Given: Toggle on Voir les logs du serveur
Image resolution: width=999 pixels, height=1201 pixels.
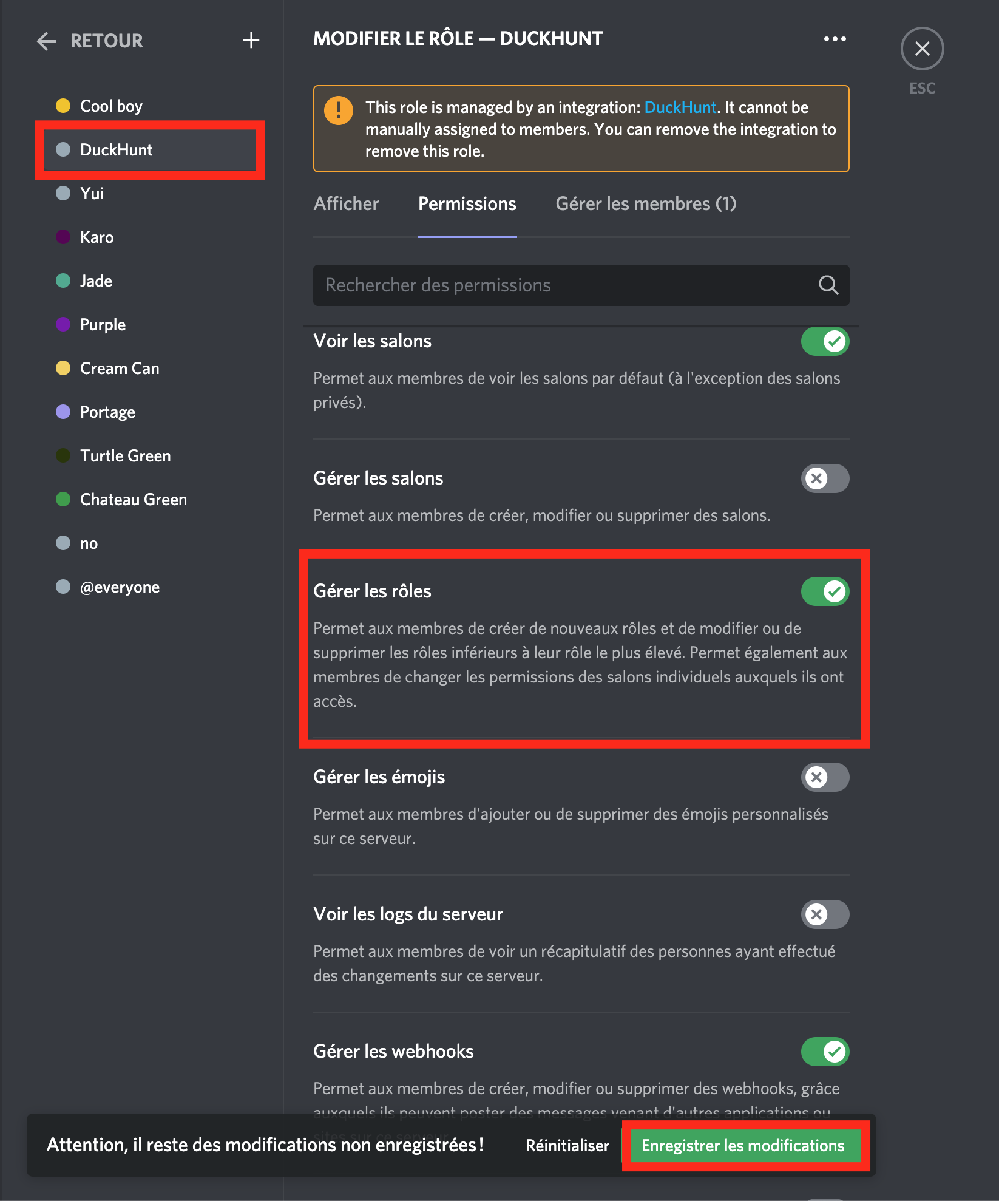Looking at the screenshot, I should click(825, 914).
